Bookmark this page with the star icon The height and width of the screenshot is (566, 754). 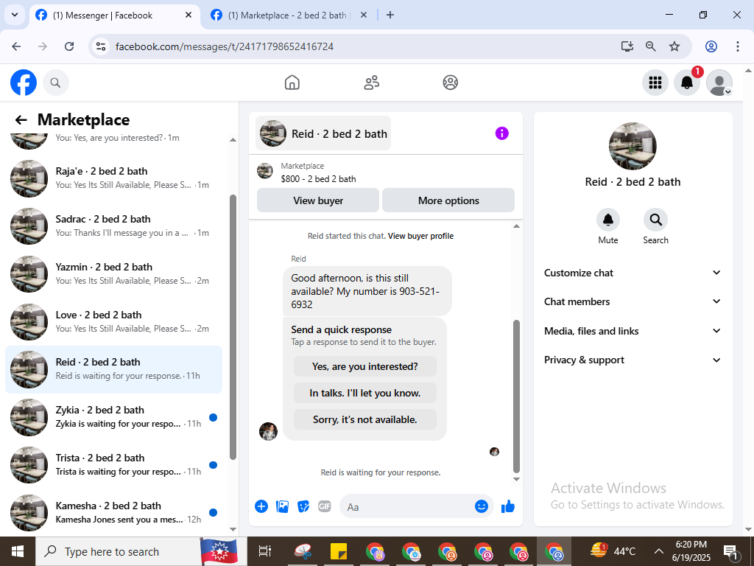pos(674,46)
